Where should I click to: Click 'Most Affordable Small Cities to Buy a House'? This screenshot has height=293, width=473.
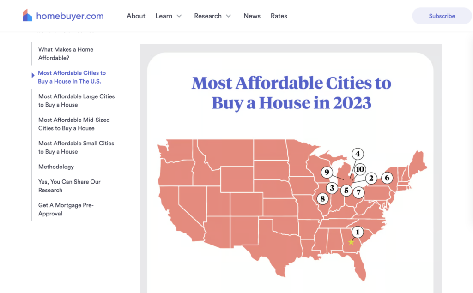point(76,147)
